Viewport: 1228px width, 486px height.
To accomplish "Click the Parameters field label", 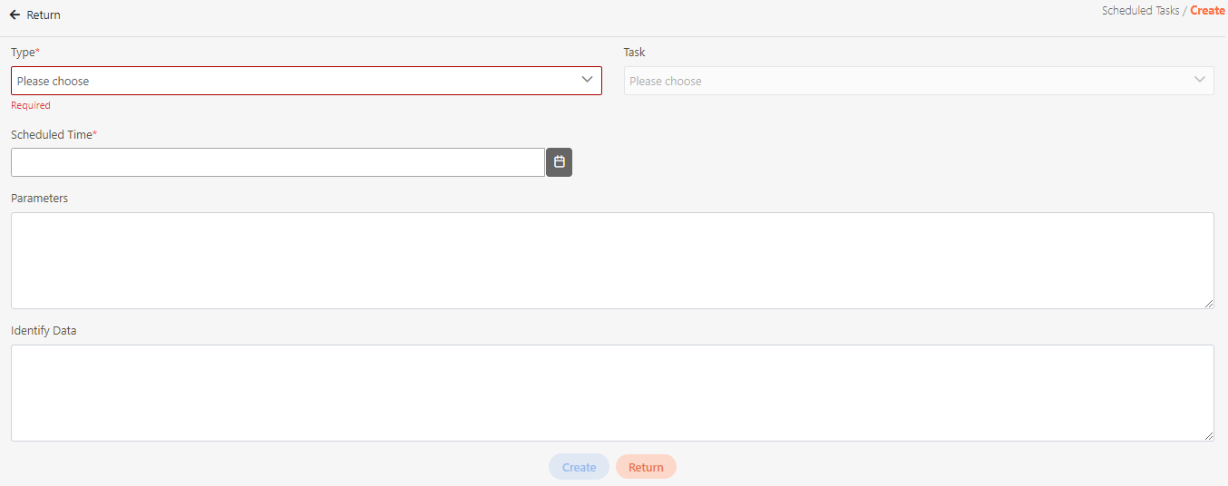I will click(39, 198).
